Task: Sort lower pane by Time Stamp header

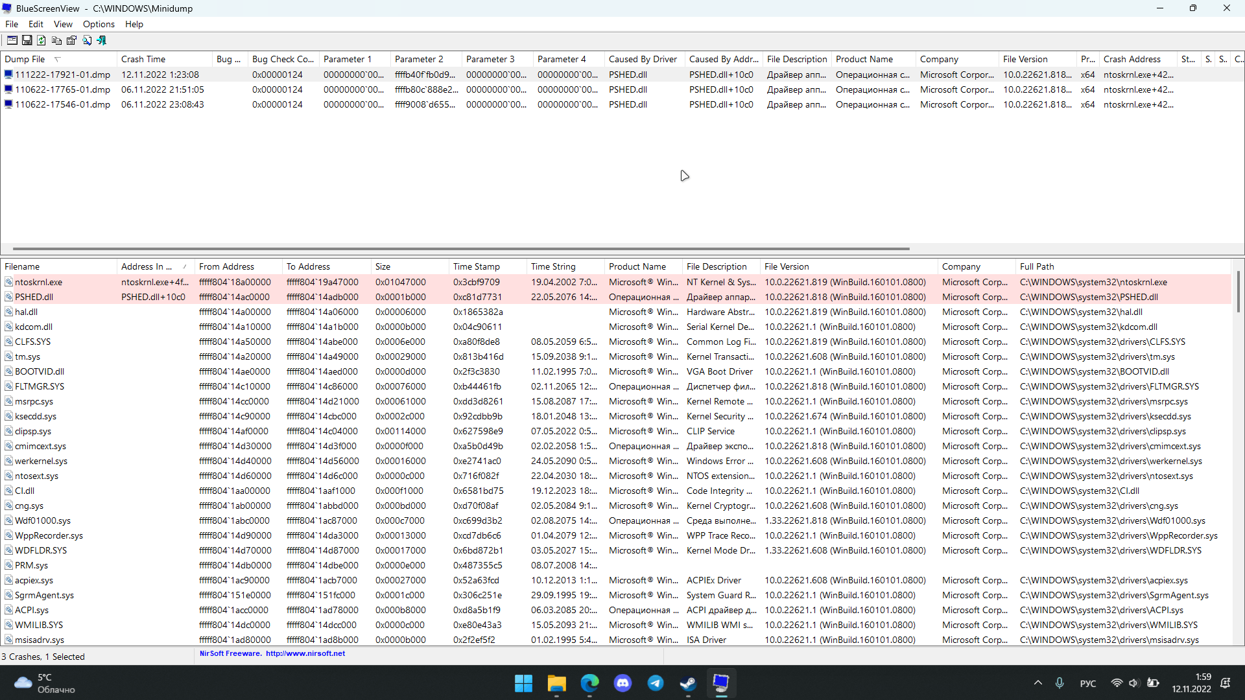Action: 488,266
